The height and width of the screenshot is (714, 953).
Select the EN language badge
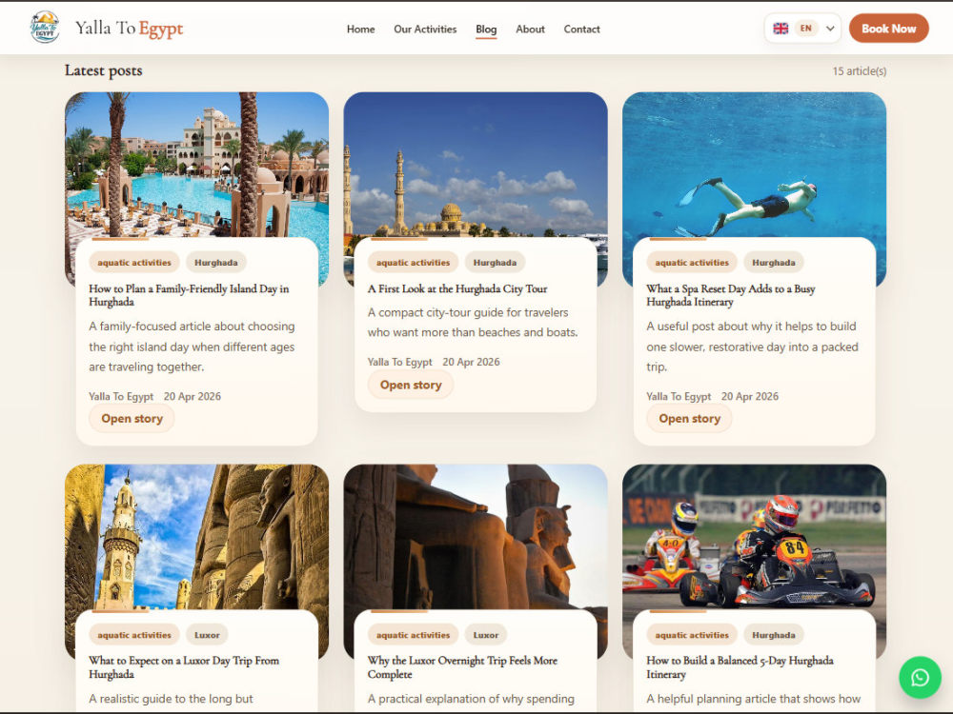(806, 29)
